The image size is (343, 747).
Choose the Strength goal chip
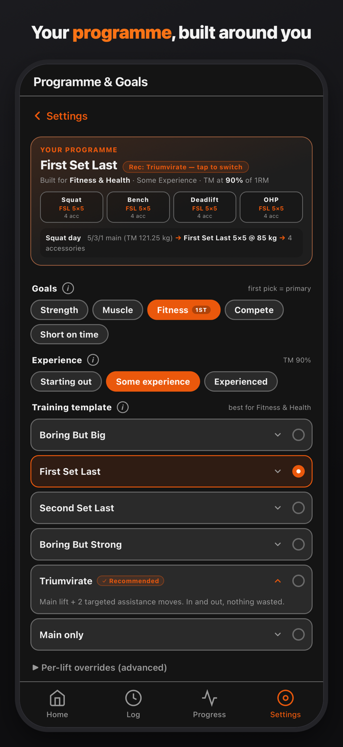(59, 310)
